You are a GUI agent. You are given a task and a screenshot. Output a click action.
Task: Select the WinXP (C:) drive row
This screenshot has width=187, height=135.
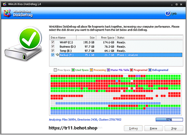tap(116, 42)
